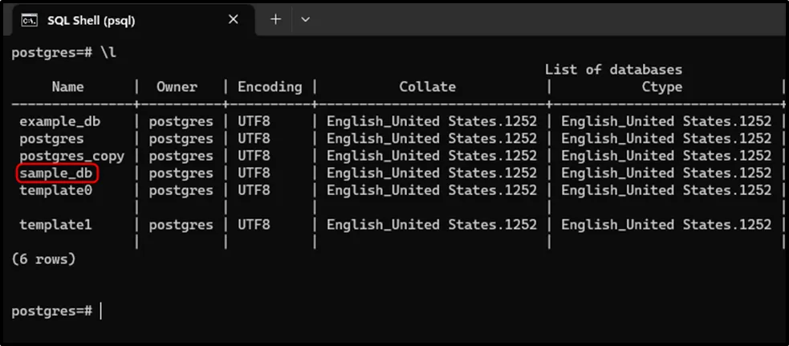Screen dimensions: 789x346
Task: Select the SQL Shell (psql) tab
Action: (90, 20)
